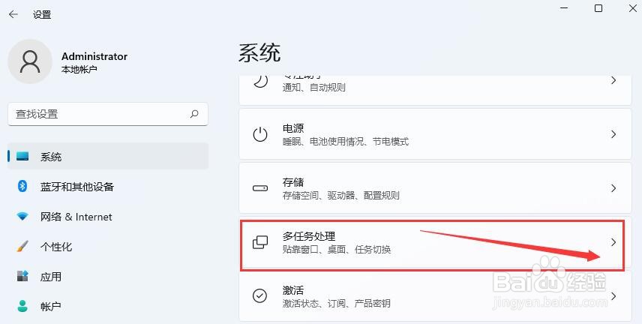This screenshot has height=324, width=642.
Task: Click the search magnifier icon
Action: point(194,114)
